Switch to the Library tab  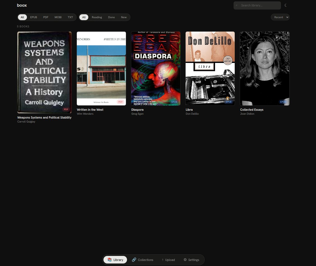[115, 260]
